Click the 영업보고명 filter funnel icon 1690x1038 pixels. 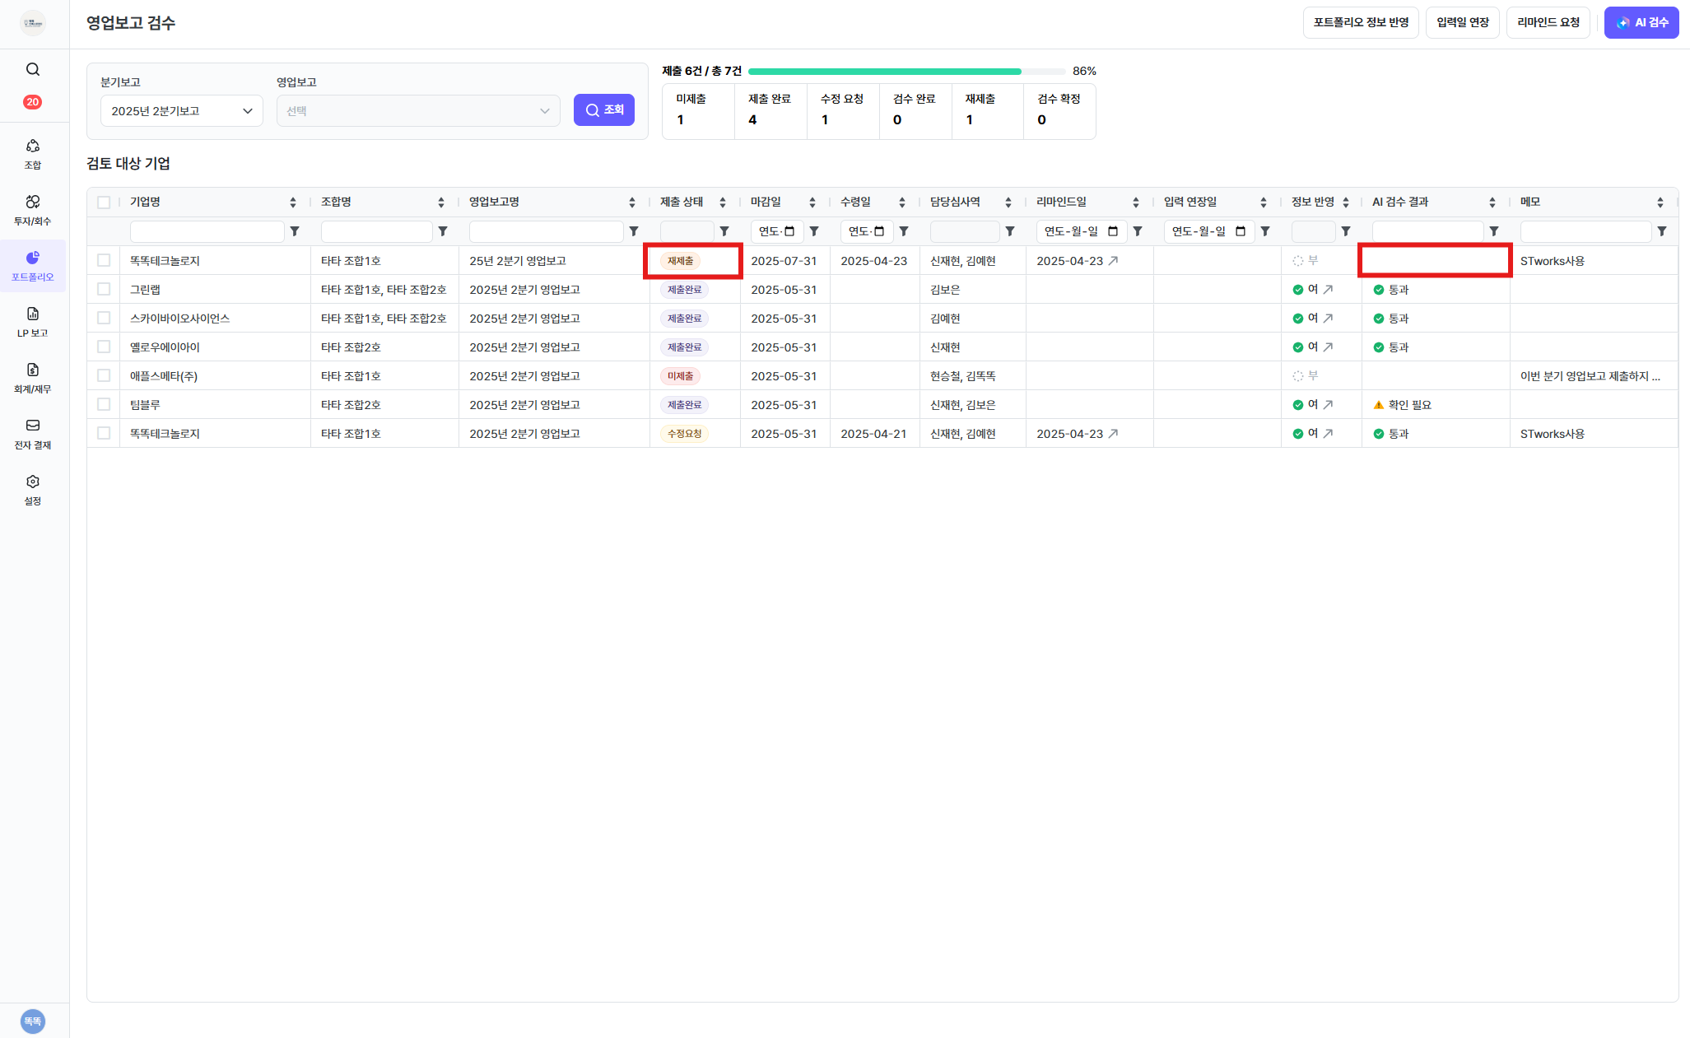coord(634,231)
